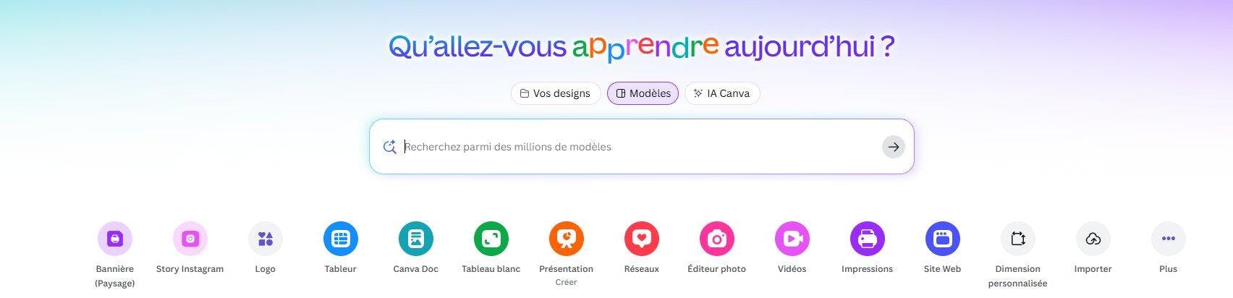Select the Modèles tab
Image resolution: width=1233 pixels, height=298 pixels.
[643, 93]
